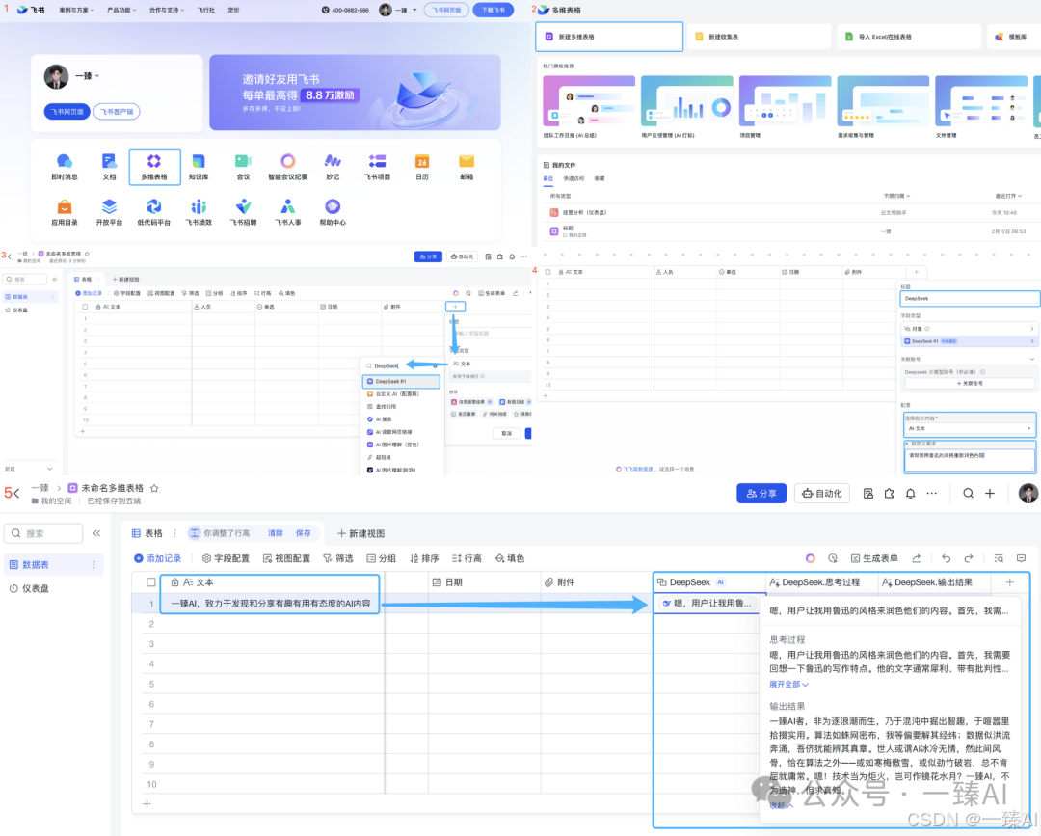
Task: Click the back arrow beside step 5 breadcrumb
Action: (x=16, y=493)
